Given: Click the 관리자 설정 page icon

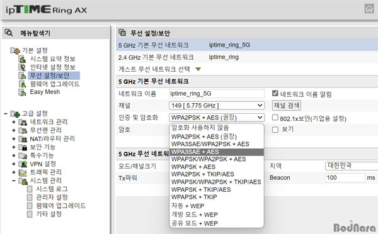Looking at the screenshot, I should [30, 198].
